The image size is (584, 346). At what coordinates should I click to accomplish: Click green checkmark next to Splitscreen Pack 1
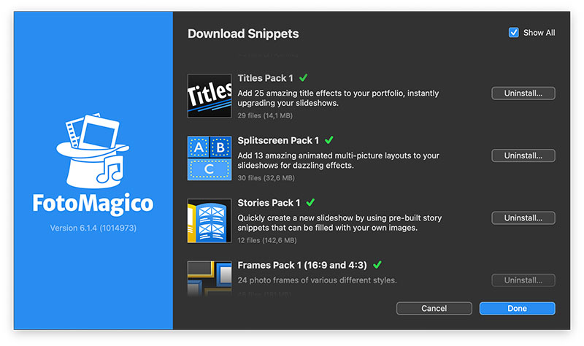point(329,140)
